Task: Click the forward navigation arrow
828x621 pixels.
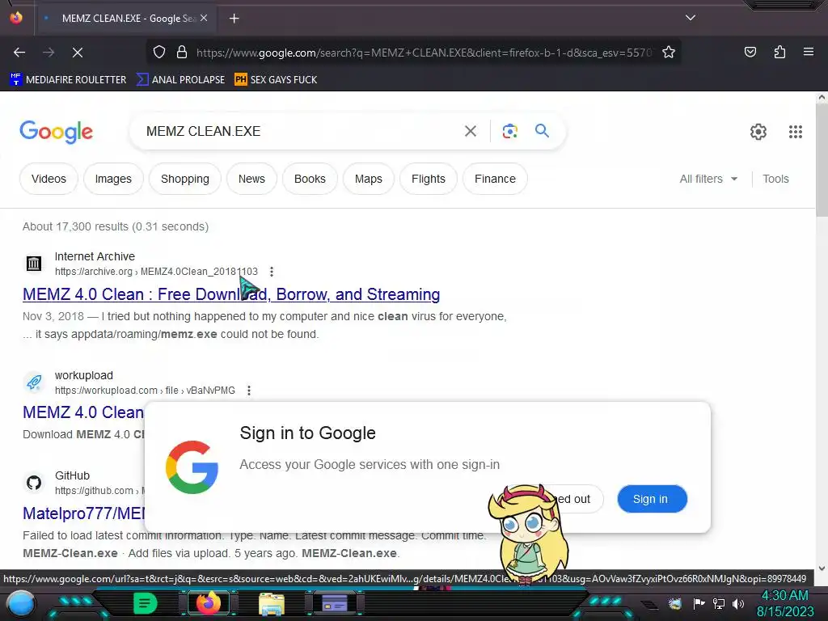Action: click(x=49, y=53)
